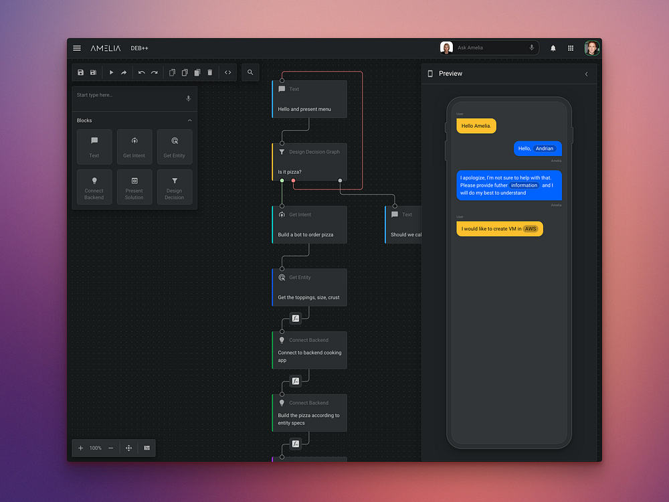669x502 pixels.
Task: Toggle the notifications bell icon
Action: pyautogui.click(x=553, y=48)
